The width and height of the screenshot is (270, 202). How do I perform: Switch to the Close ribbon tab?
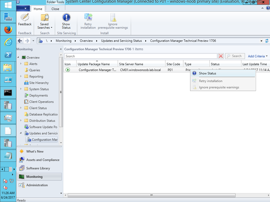point(55,9)
